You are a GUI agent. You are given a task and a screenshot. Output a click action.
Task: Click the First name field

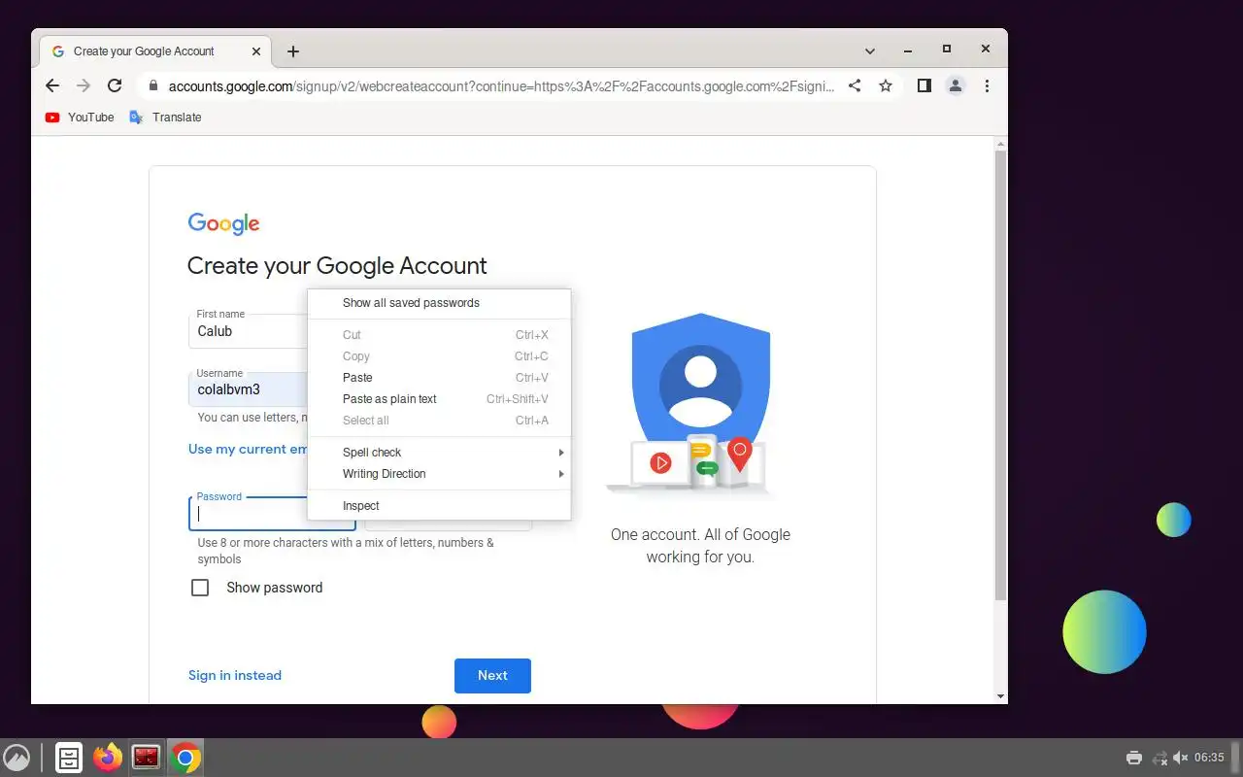click(248, 330)
